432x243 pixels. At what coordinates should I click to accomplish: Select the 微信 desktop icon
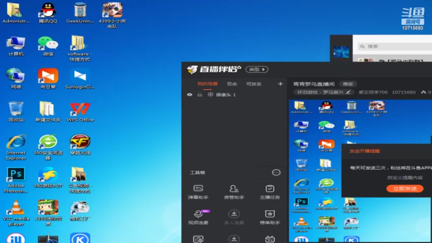point(48,46)
